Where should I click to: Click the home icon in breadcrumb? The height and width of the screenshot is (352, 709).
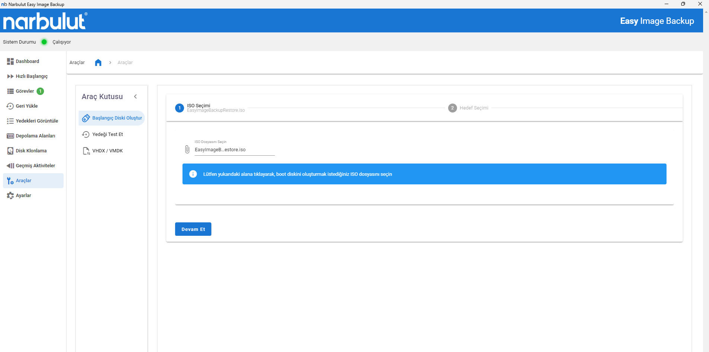98,63
